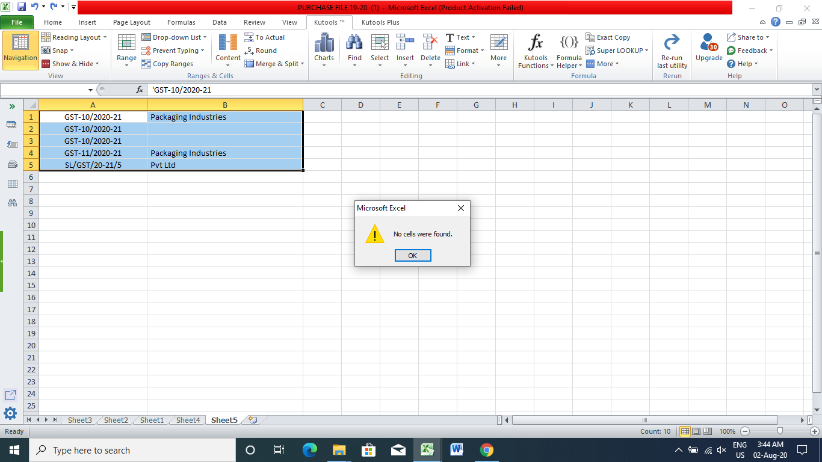
Task: Open Find and Replace sidebar binoculars icon
Action: coord(11,203)
